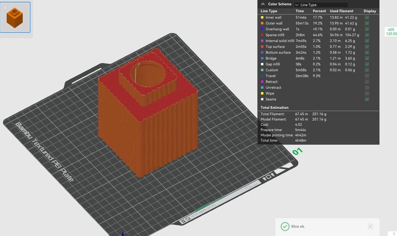Click the Total Filament value '67.45 m'
This screenshot has height=236, width=397.
coord(301,114)
